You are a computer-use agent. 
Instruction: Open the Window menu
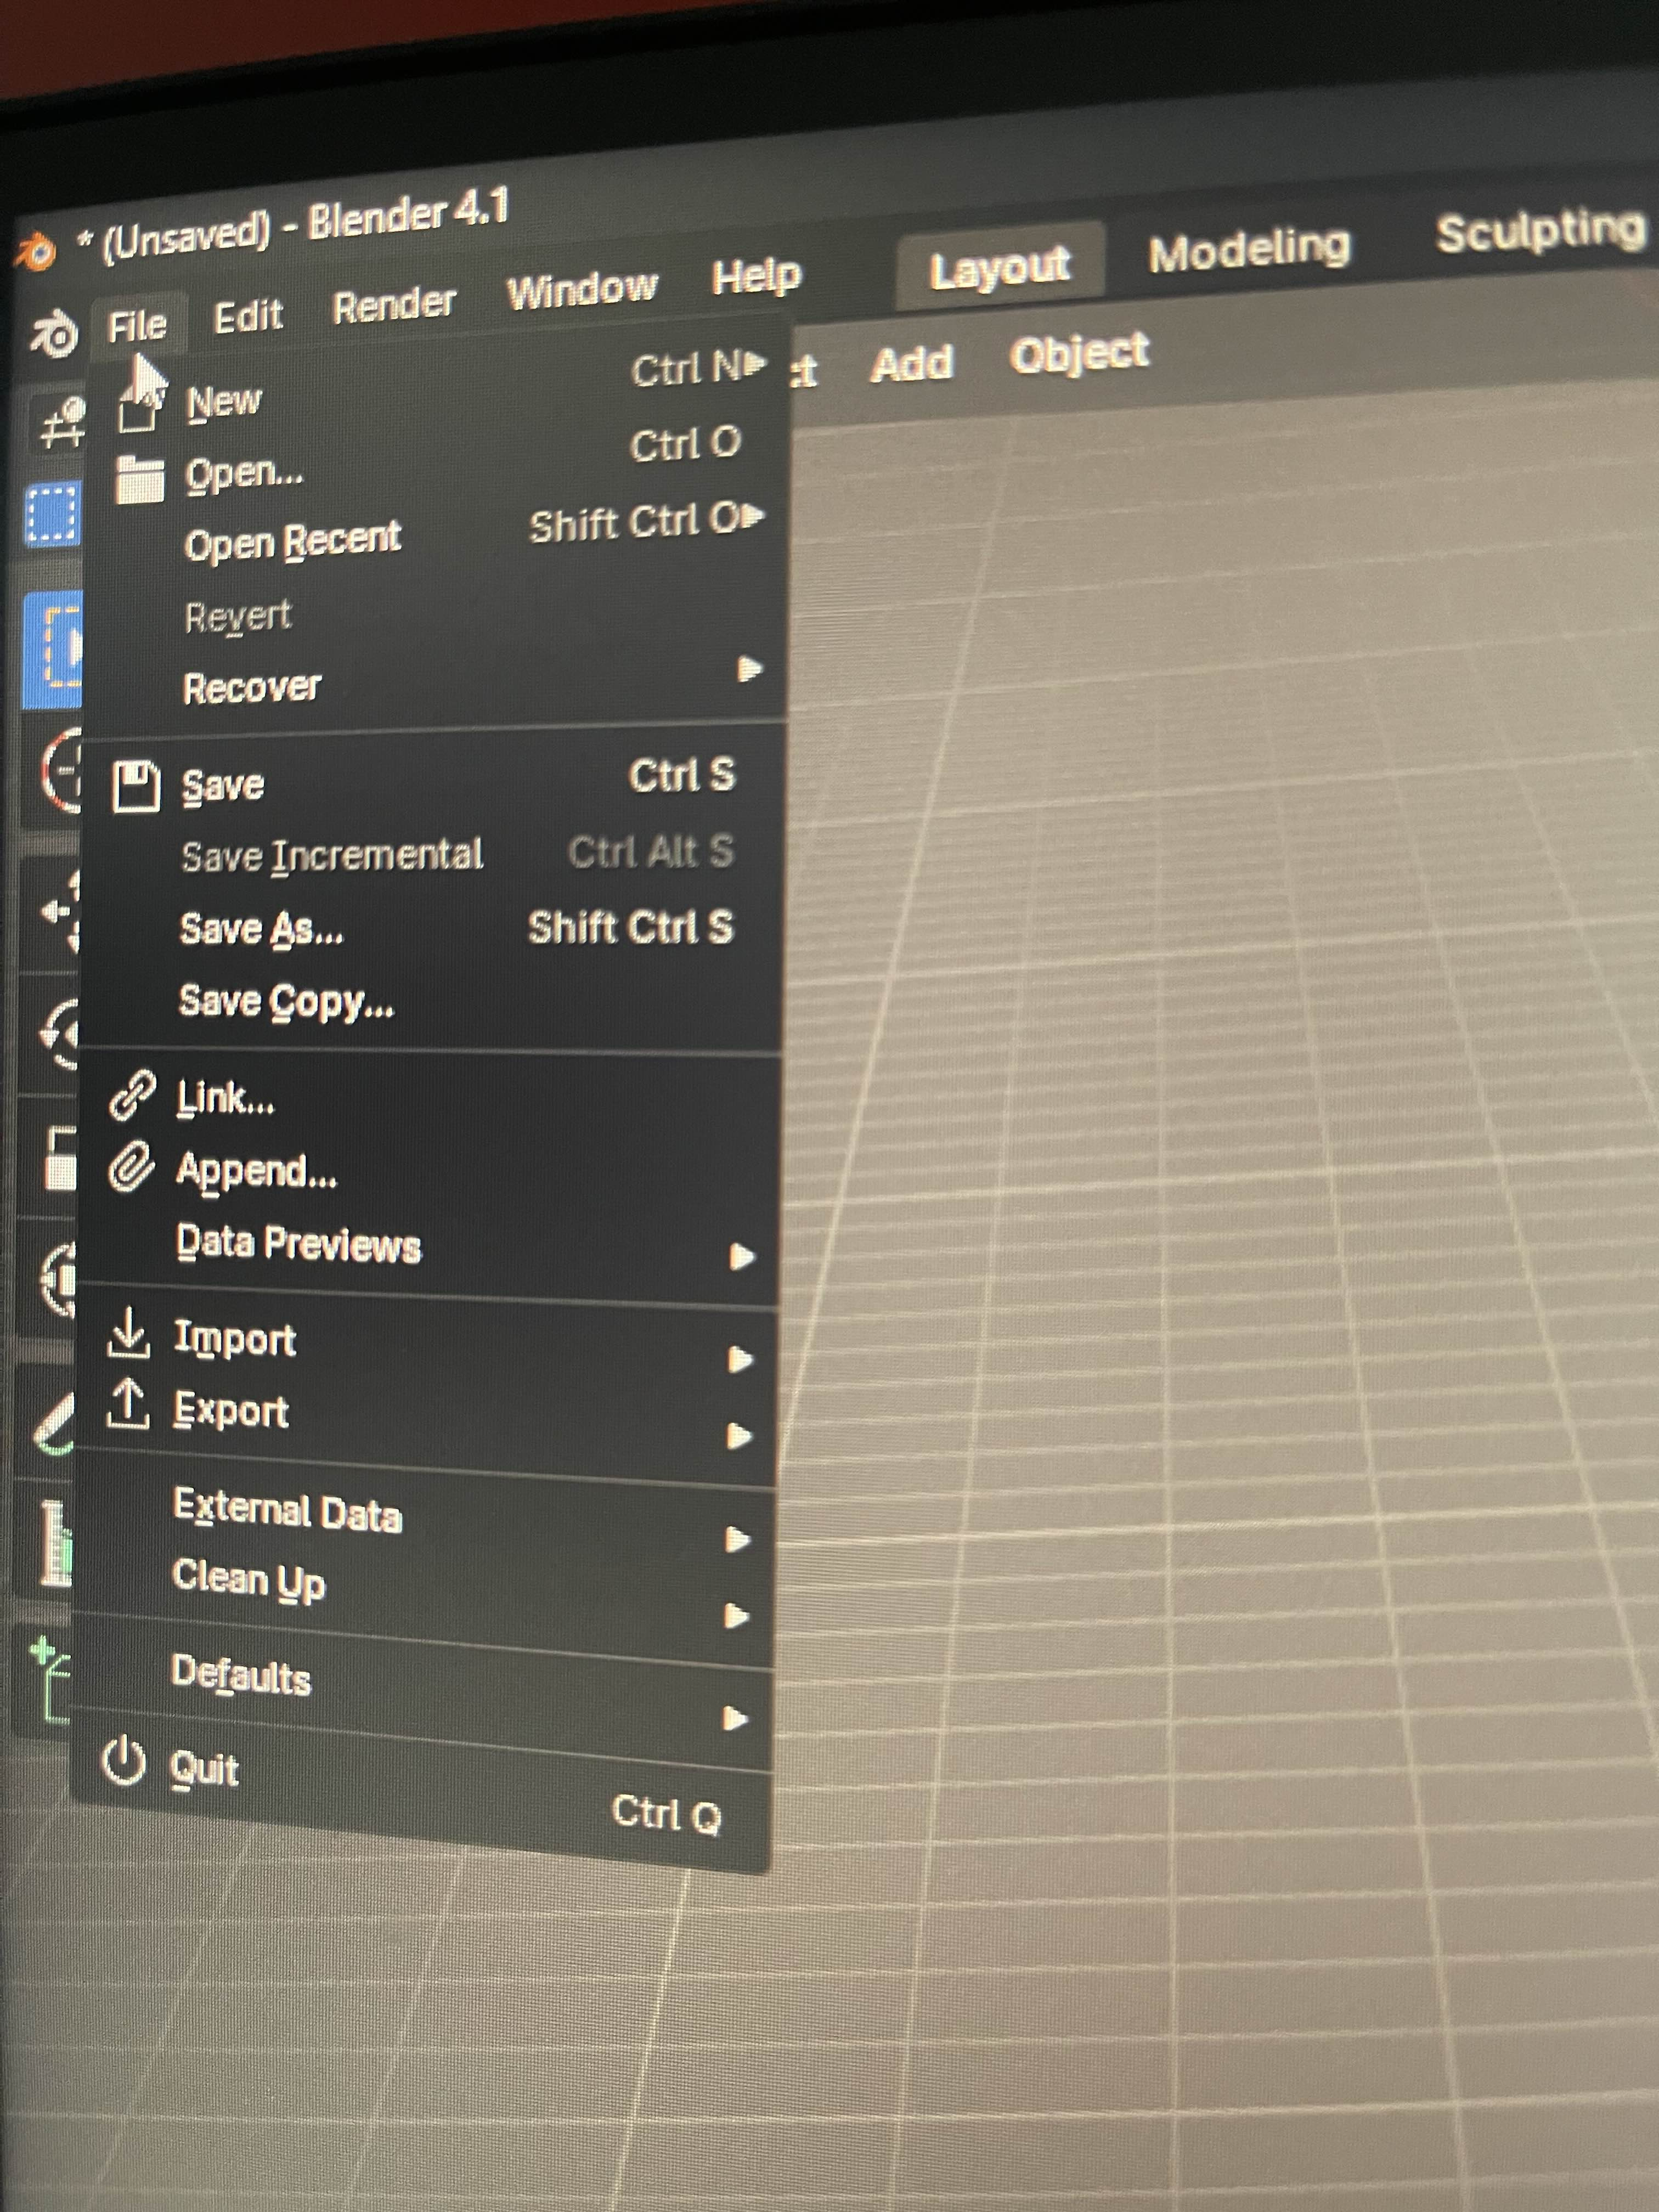582,290
